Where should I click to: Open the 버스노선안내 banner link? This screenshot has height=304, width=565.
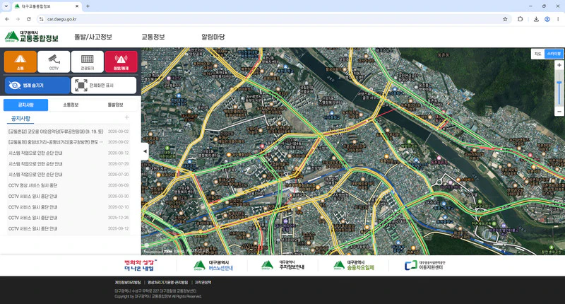pyautogui.click(x=213, y=265)
